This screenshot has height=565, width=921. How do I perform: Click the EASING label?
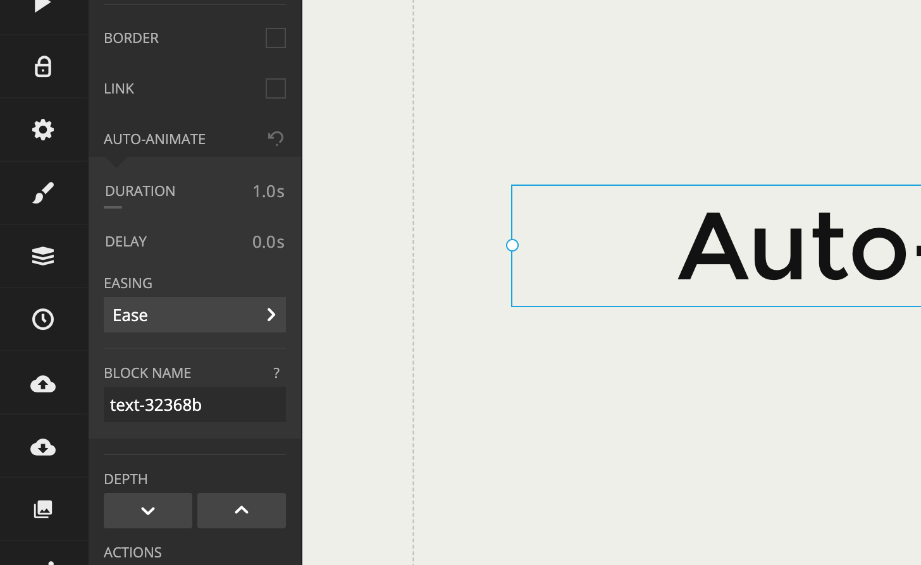click(x=128, y=283)
